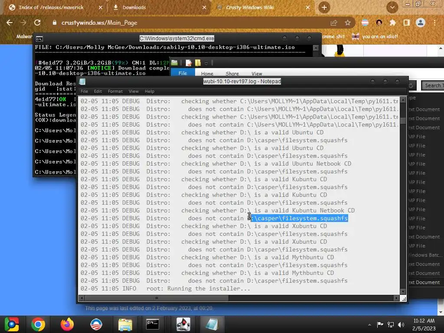Open Action Center flag icon
The image size is (444, 333).
(x=380, y=324)
